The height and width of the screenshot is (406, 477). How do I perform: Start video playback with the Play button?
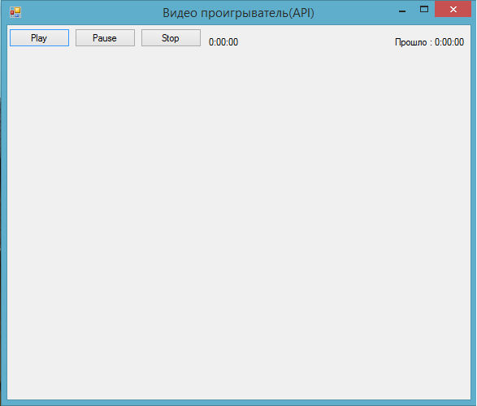[39, 38]
